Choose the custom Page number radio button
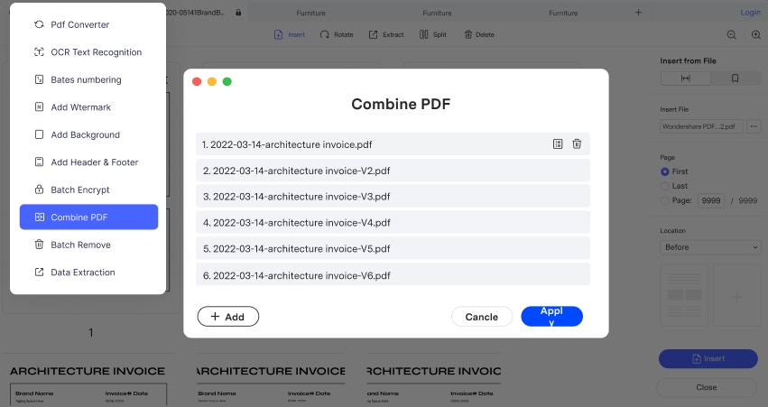The image size is (768, 407). click(x=665, y=200)
